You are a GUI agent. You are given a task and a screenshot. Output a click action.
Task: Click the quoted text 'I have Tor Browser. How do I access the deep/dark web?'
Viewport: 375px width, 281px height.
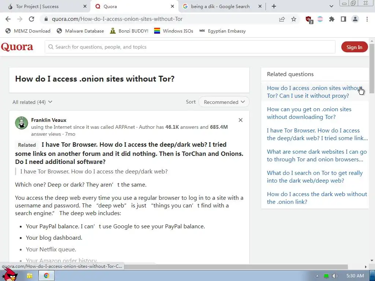94,172
